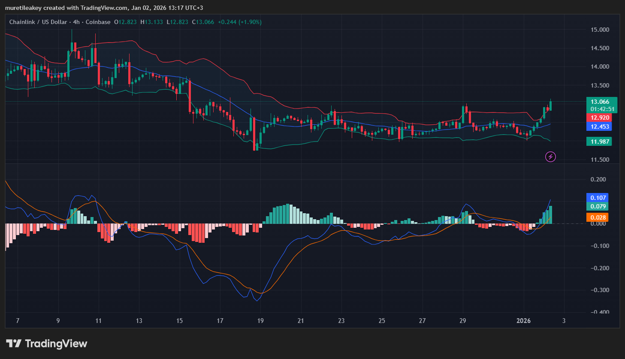
Task: Click the +0.244 (+1.90%) change value
Action: [239, 22]
